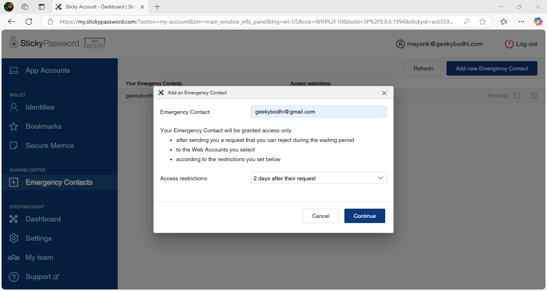Open a new browser tab
This screenshot has height=291, width=547.
157,7
